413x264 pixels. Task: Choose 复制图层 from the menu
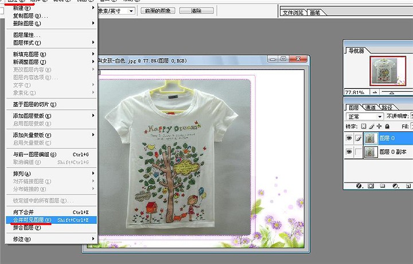(x=52, y=16)
